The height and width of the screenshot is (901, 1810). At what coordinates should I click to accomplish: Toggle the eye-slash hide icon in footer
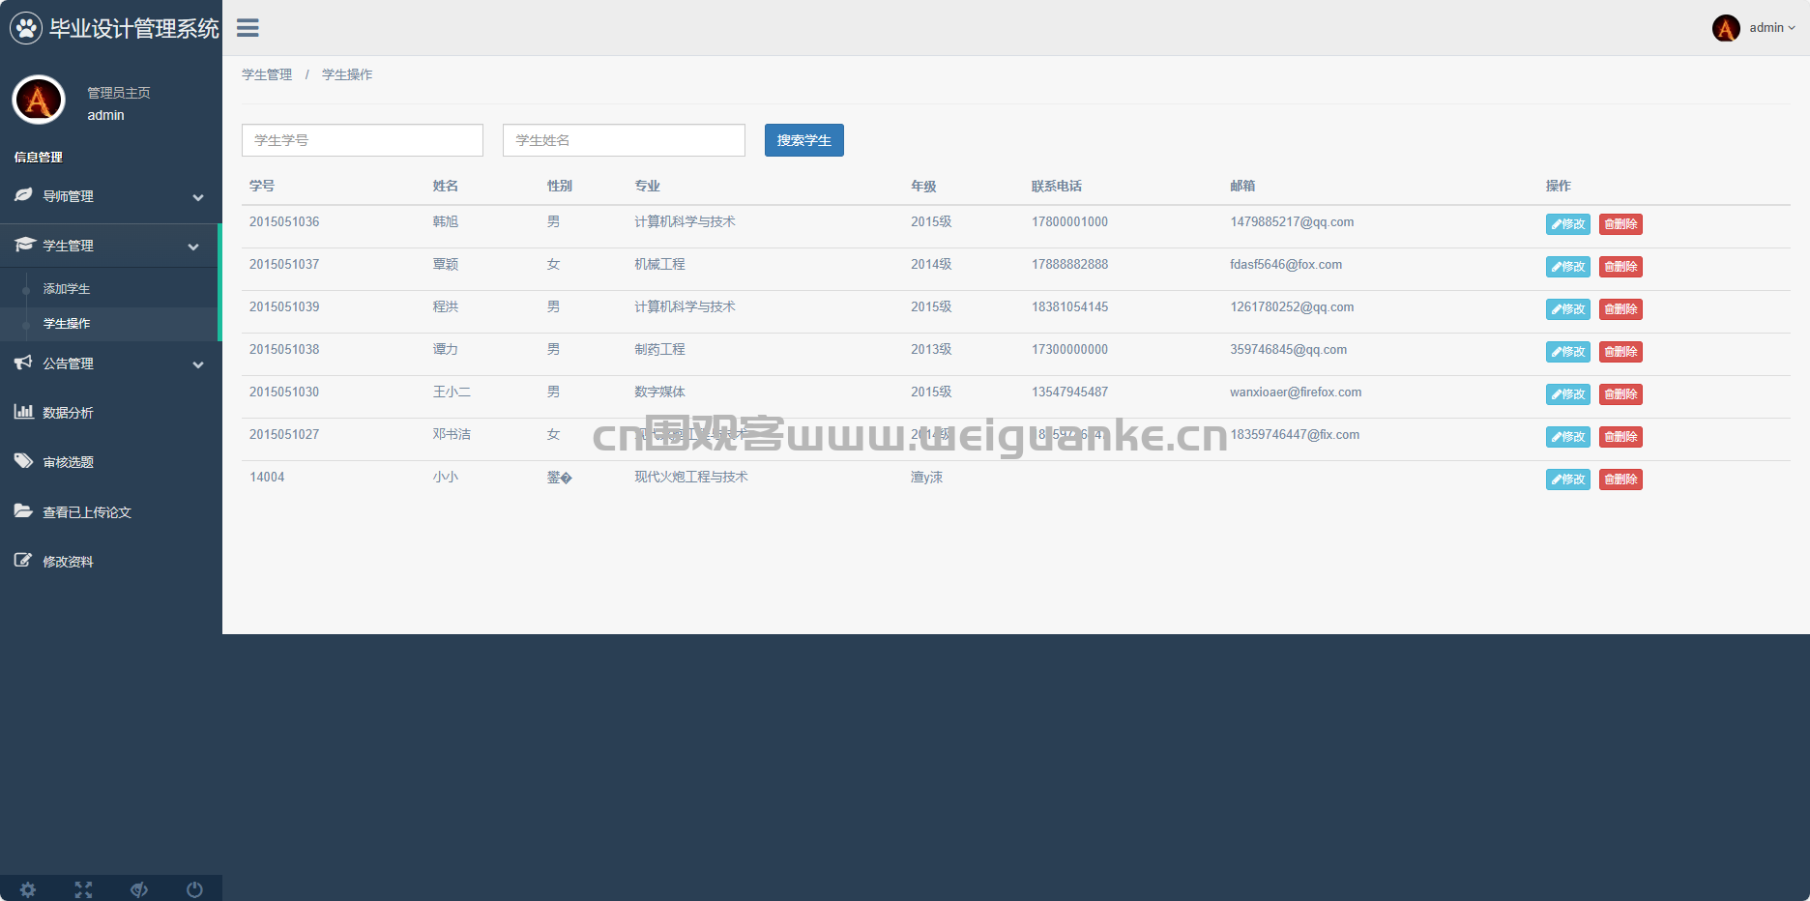point(139,889)
